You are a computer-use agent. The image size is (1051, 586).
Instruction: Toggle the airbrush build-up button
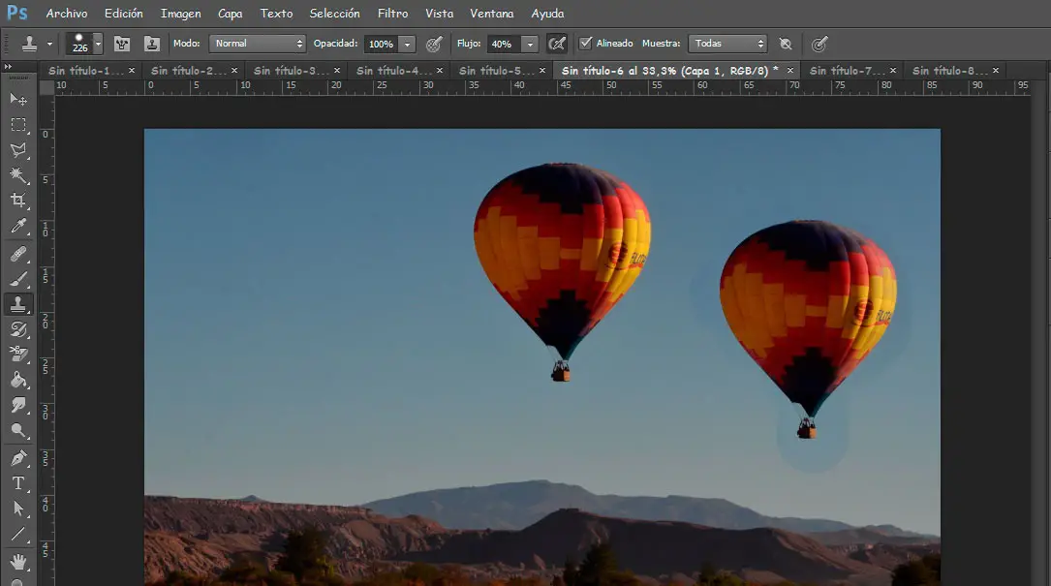click(557, 44)
